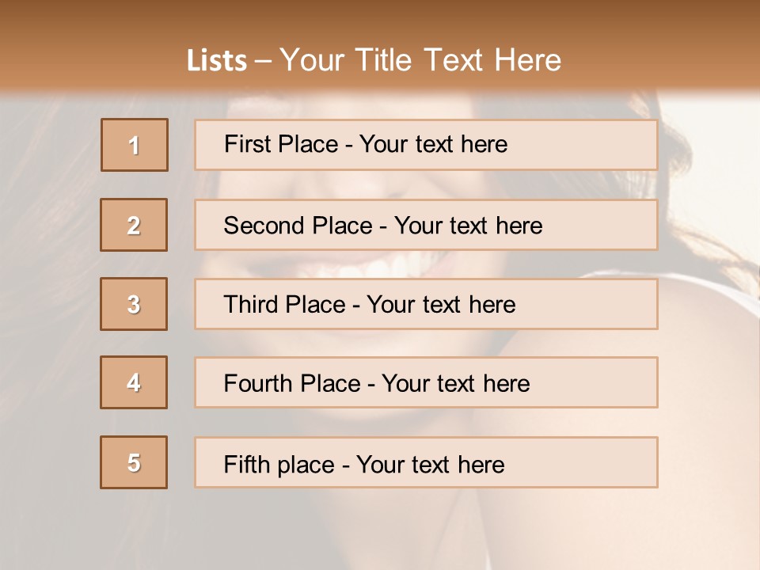This screenshot has width=760, height=570.
Task: Click the word First in item one
Action: pos(246,144)
